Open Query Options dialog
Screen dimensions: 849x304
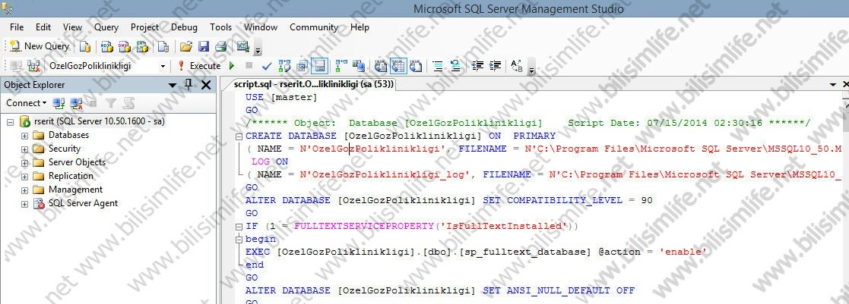point(303,66)
